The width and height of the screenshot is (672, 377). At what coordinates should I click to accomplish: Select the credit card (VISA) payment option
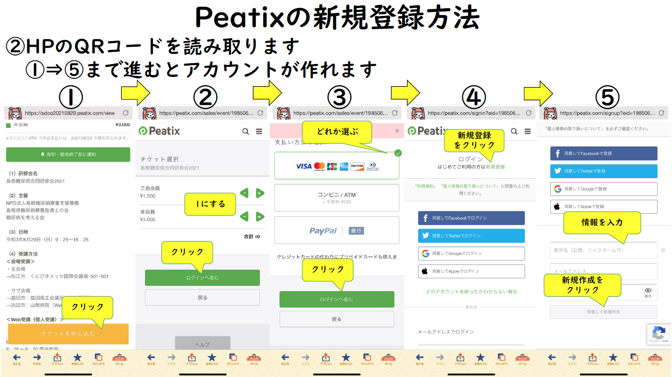337,166
